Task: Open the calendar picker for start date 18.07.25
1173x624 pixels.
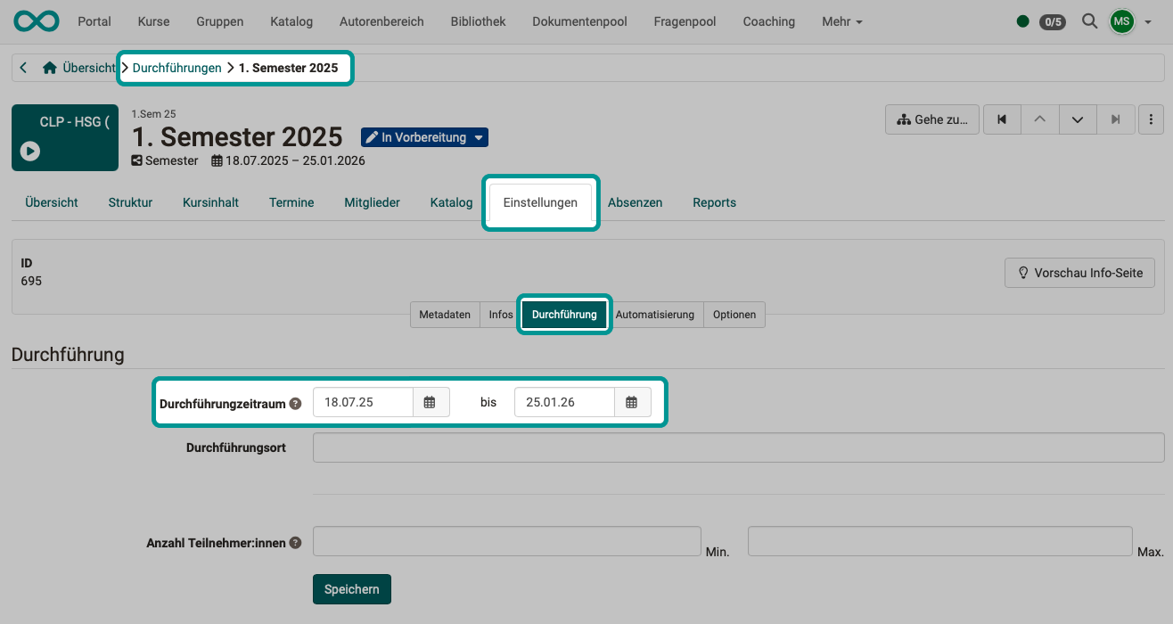Action: [x=431, y=402]
